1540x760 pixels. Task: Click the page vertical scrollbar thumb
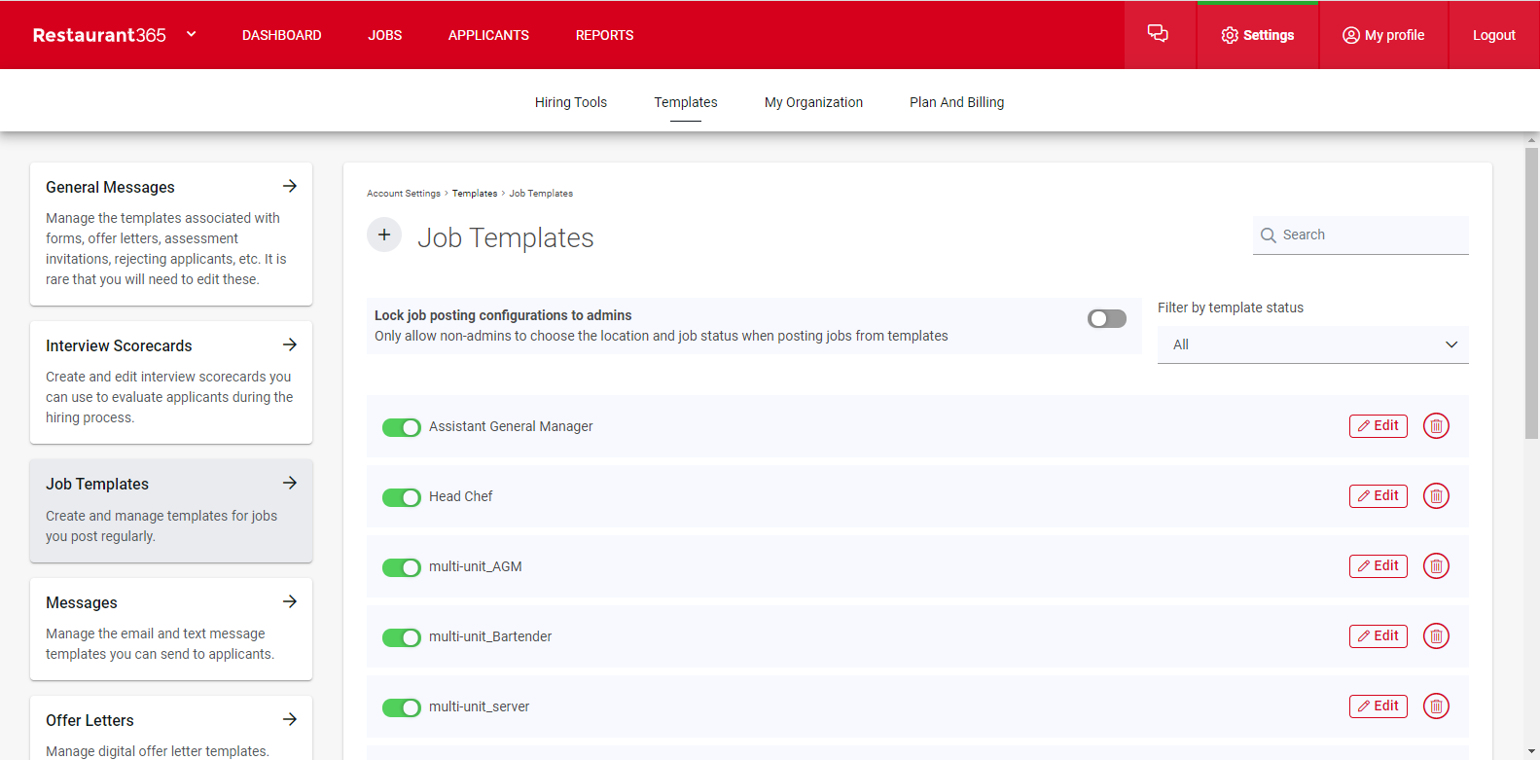tap(1532, 292)
